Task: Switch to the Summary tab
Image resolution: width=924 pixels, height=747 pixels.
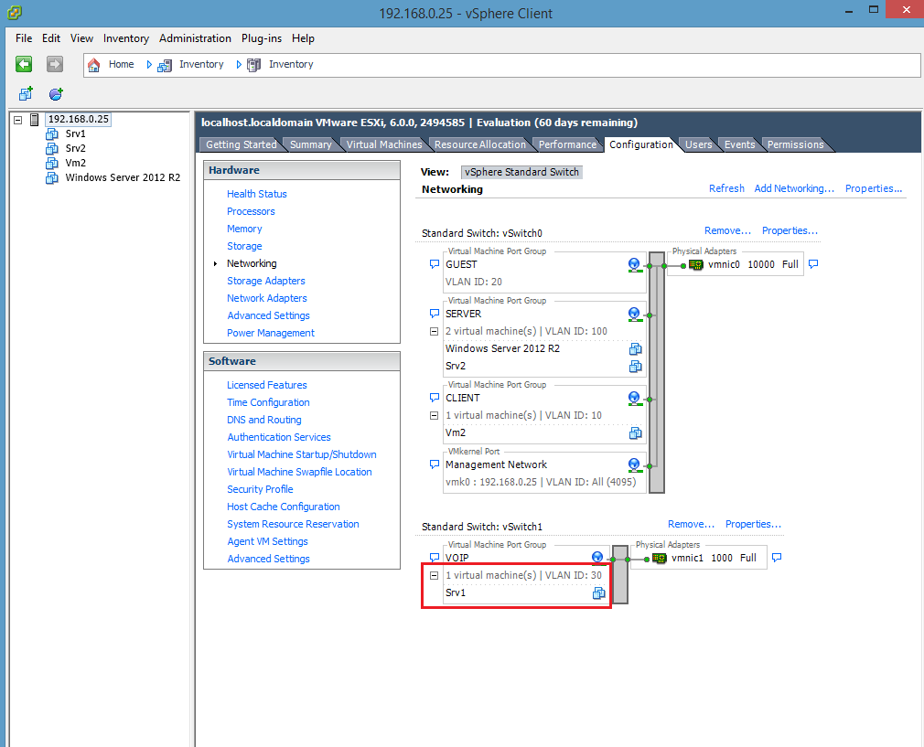Action: (x=310, y=144)
